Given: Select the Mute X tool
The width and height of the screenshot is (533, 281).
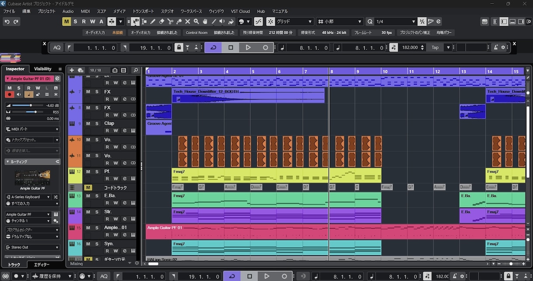Looking at the screenshot, I should click(188, 21).
